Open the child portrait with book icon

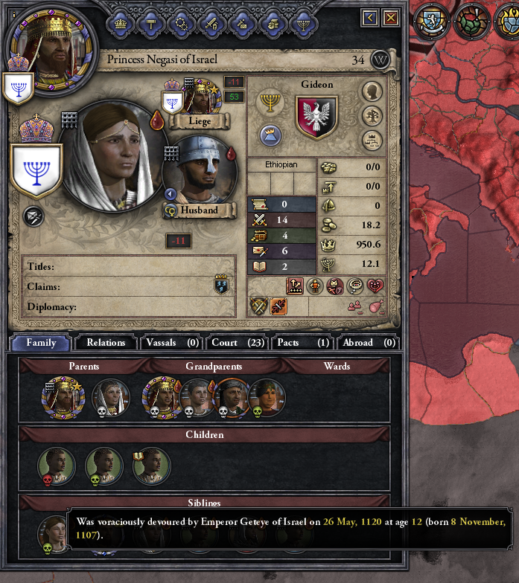(152, 466)
